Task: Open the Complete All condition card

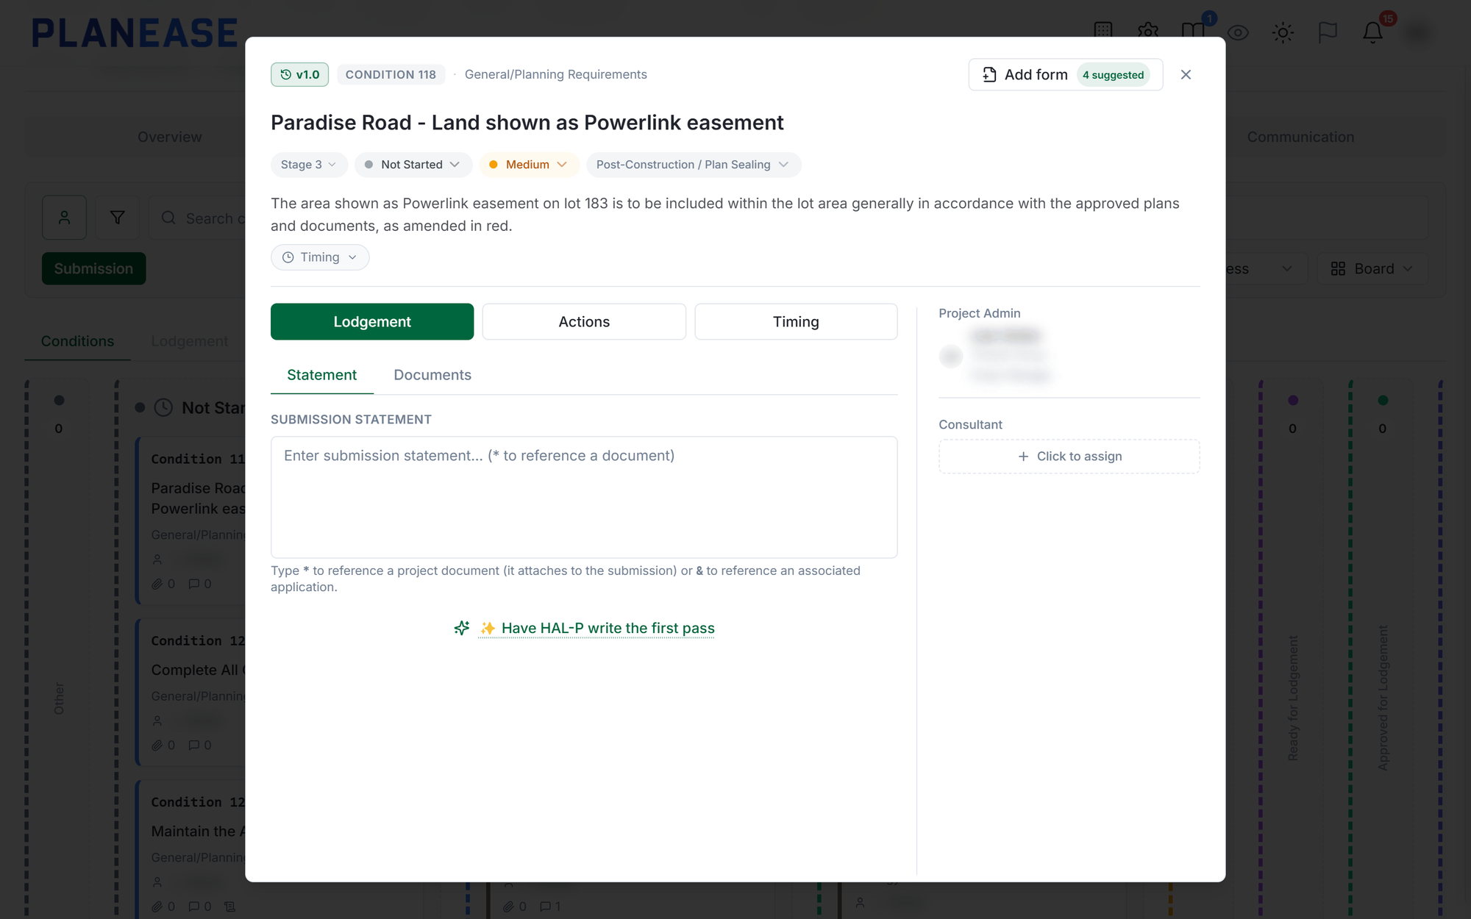Action: point(192,693)
